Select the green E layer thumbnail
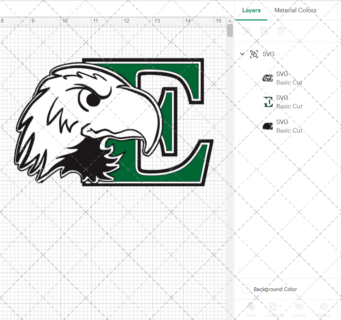 pyautogui.click(x=268, y=102)
